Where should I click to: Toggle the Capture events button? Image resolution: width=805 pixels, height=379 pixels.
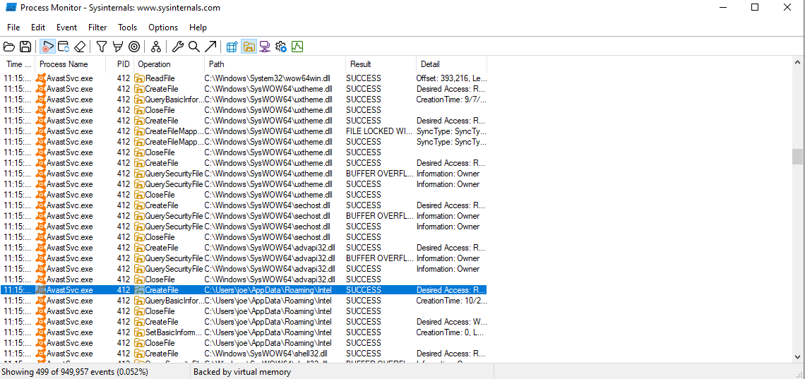(x=47, y=47)
